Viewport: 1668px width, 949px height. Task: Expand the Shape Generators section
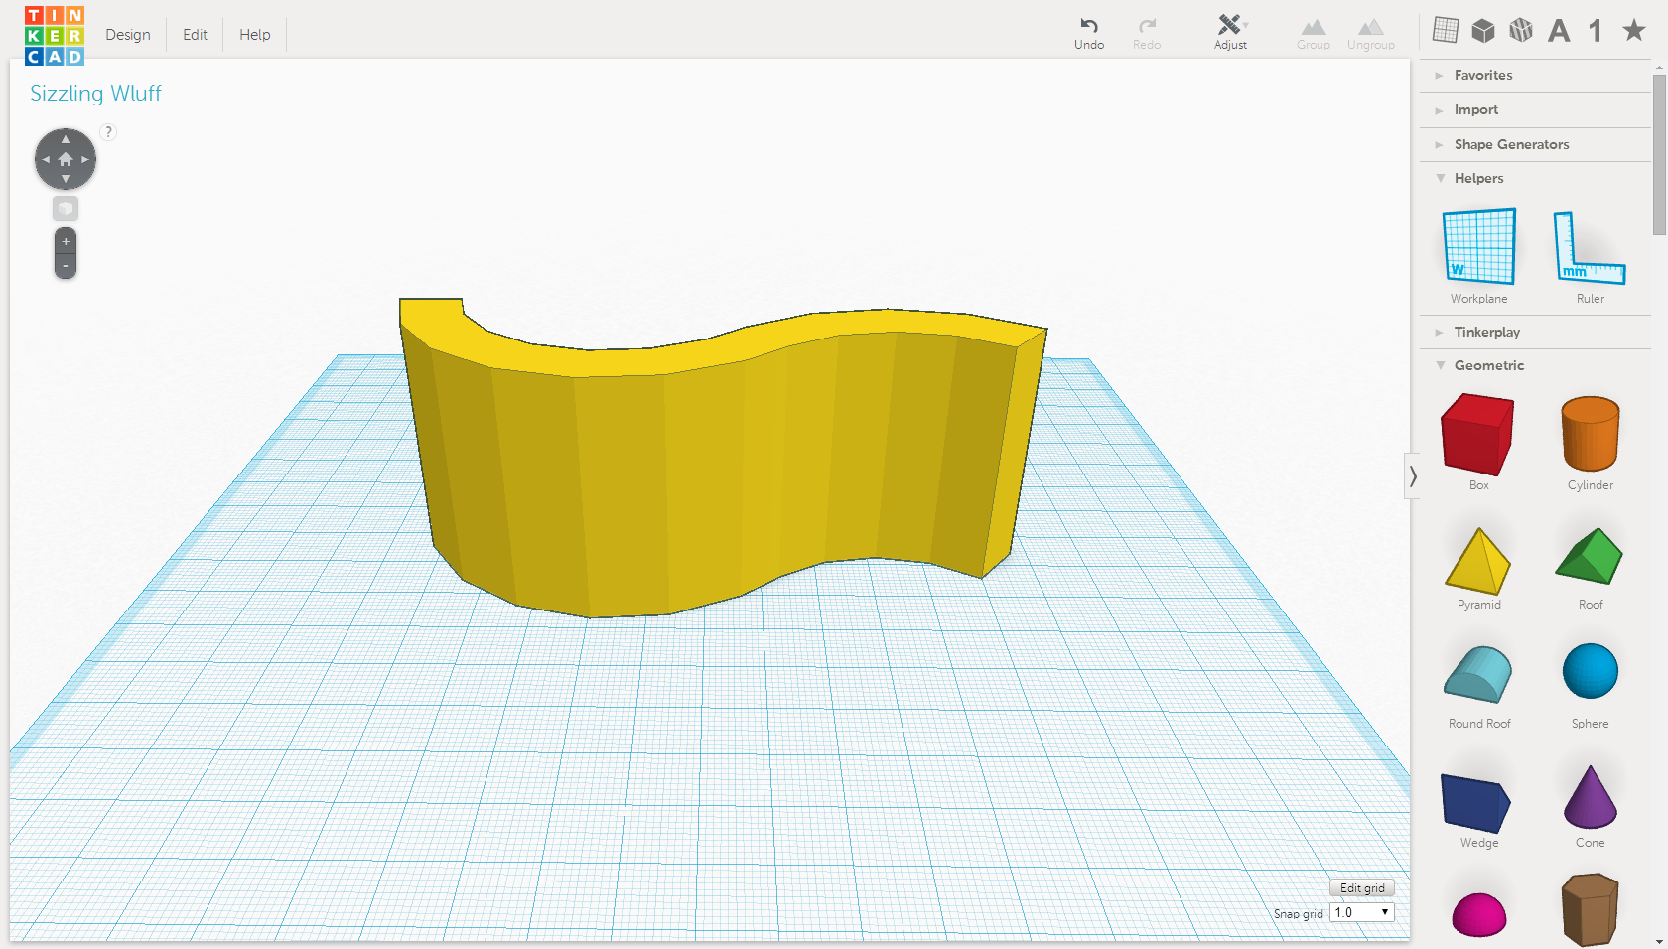(x=1510, y=144)
